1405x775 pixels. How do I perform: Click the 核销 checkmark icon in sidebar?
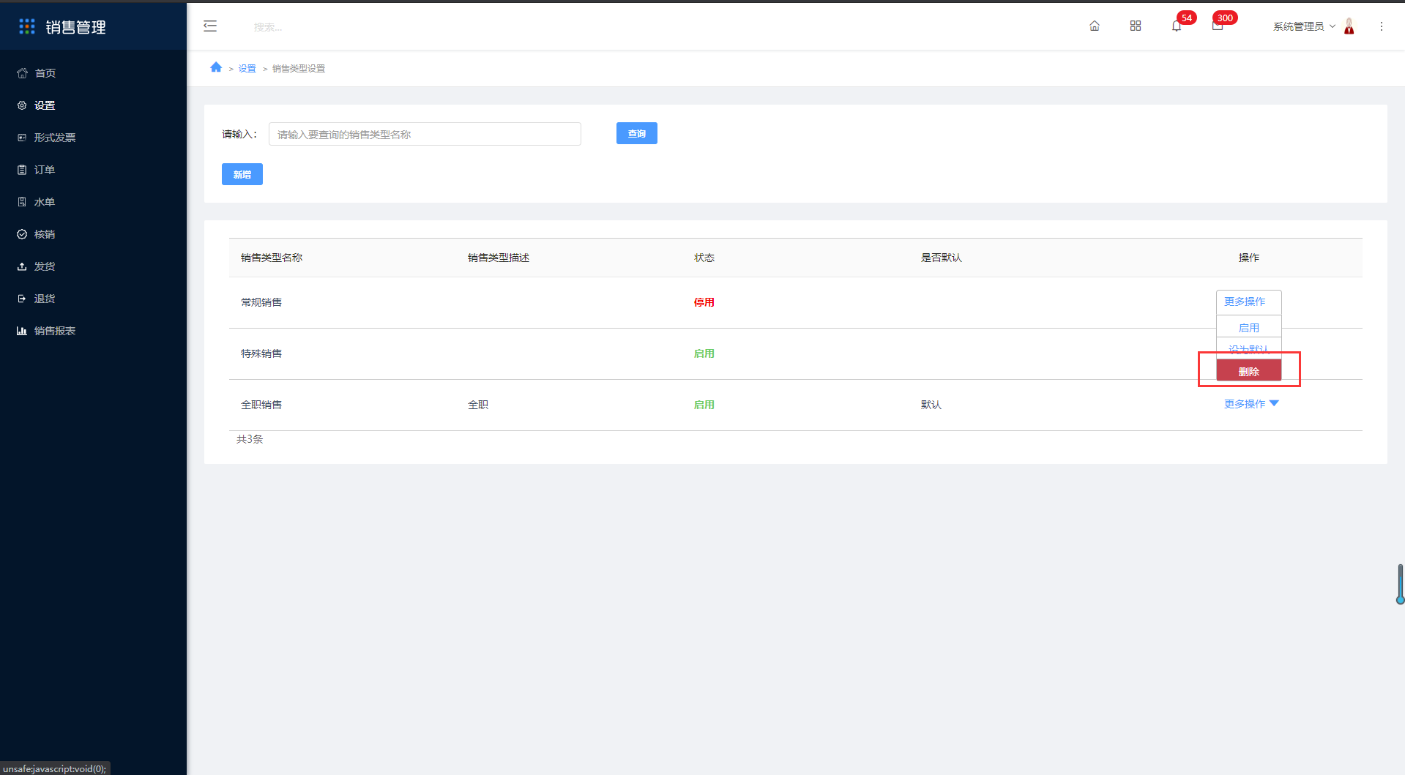click(x=22, y=234)
